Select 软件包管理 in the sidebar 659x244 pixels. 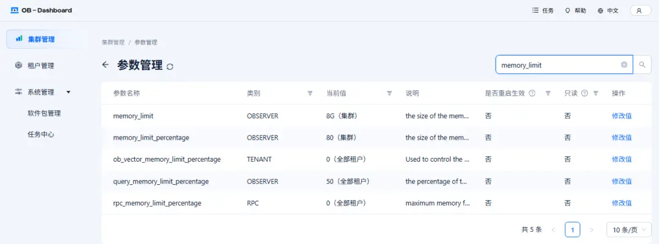tap(44, 113)
